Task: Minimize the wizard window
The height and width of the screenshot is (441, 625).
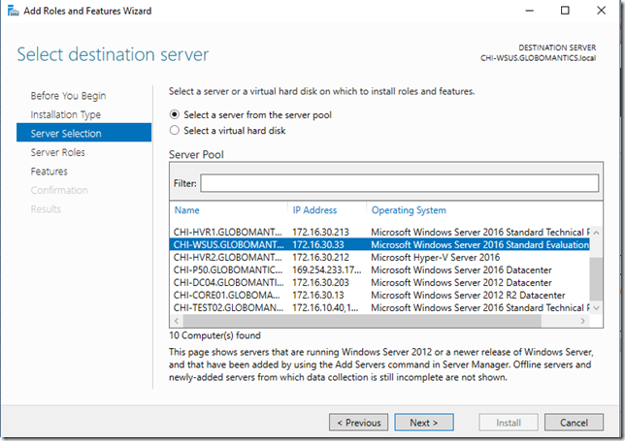Action: (530, 11)
